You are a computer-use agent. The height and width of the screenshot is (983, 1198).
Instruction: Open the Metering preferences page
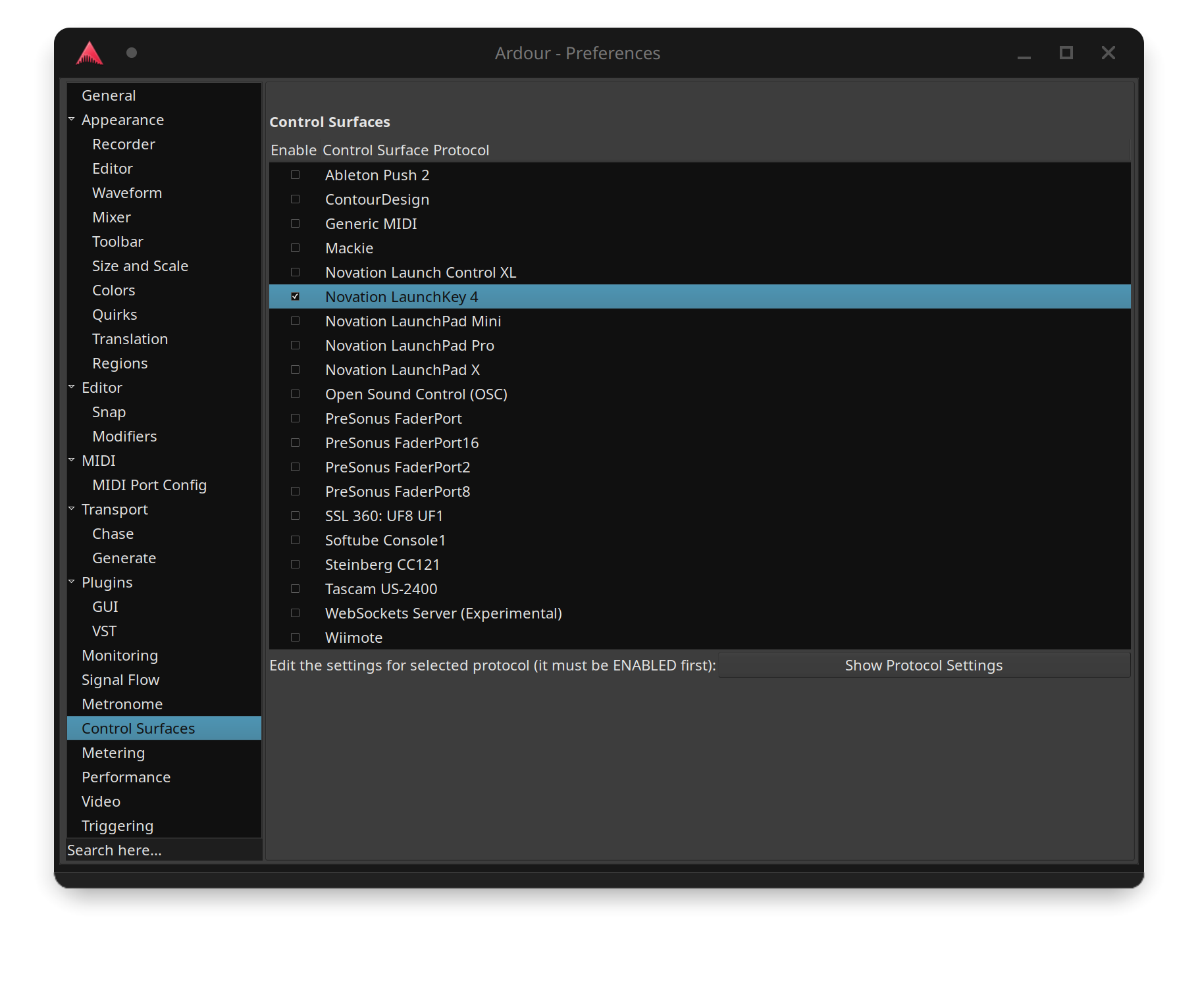[113, 753]
